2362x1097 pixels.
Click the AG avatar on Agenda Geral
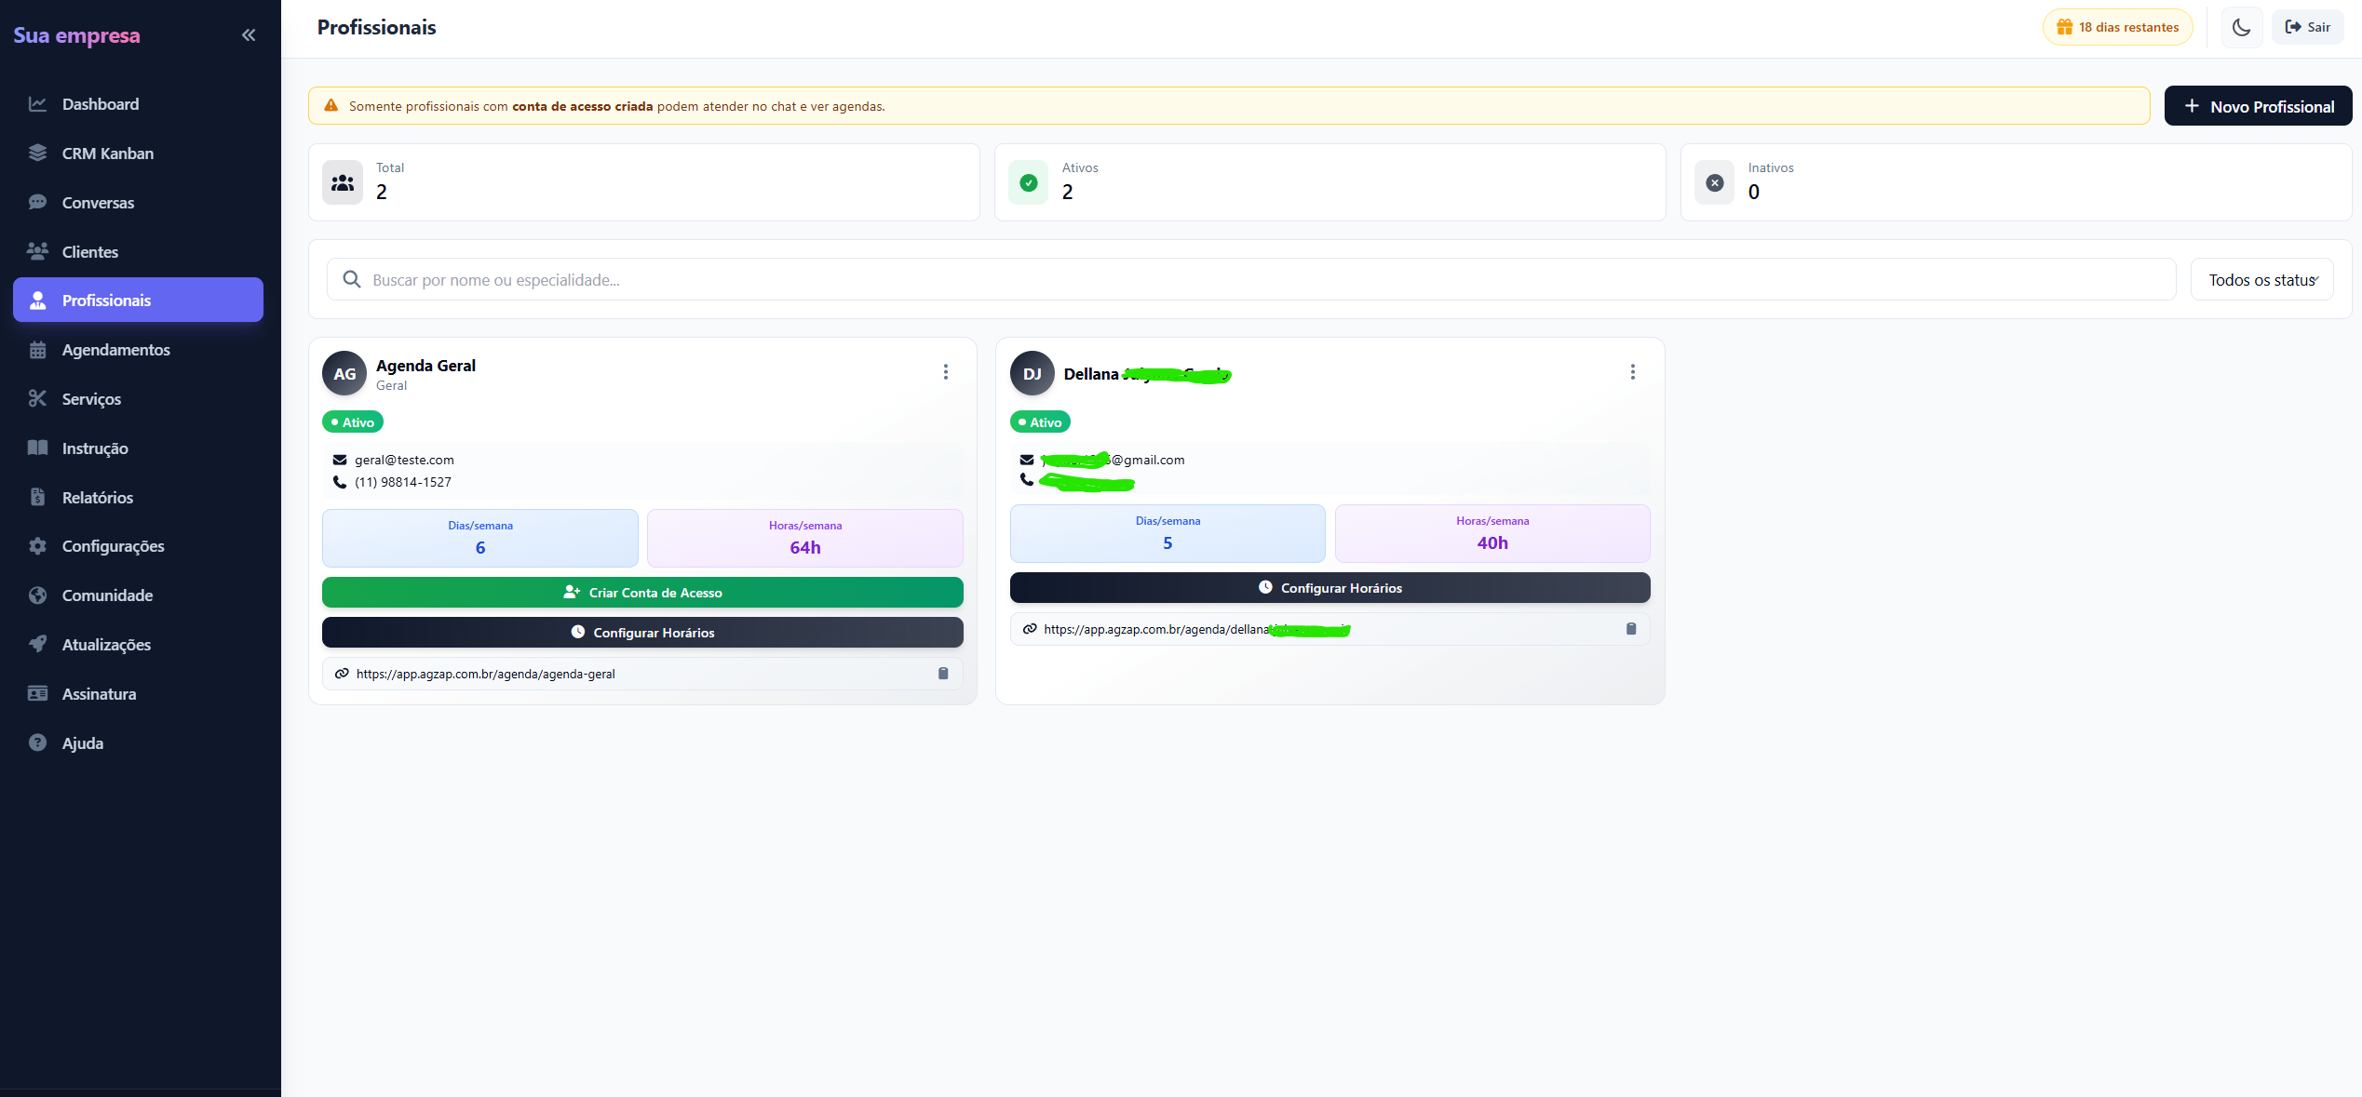click(344, 374)
